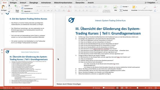Switch to the Start ribbon tab
Viewport: 160px width, 90px height.
point(4,3)
